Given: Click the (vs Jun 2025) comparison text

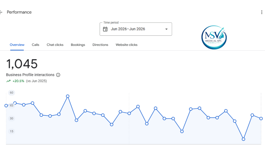Looking at the screenshot, I should pyautogui.click(x=36, y=81).
